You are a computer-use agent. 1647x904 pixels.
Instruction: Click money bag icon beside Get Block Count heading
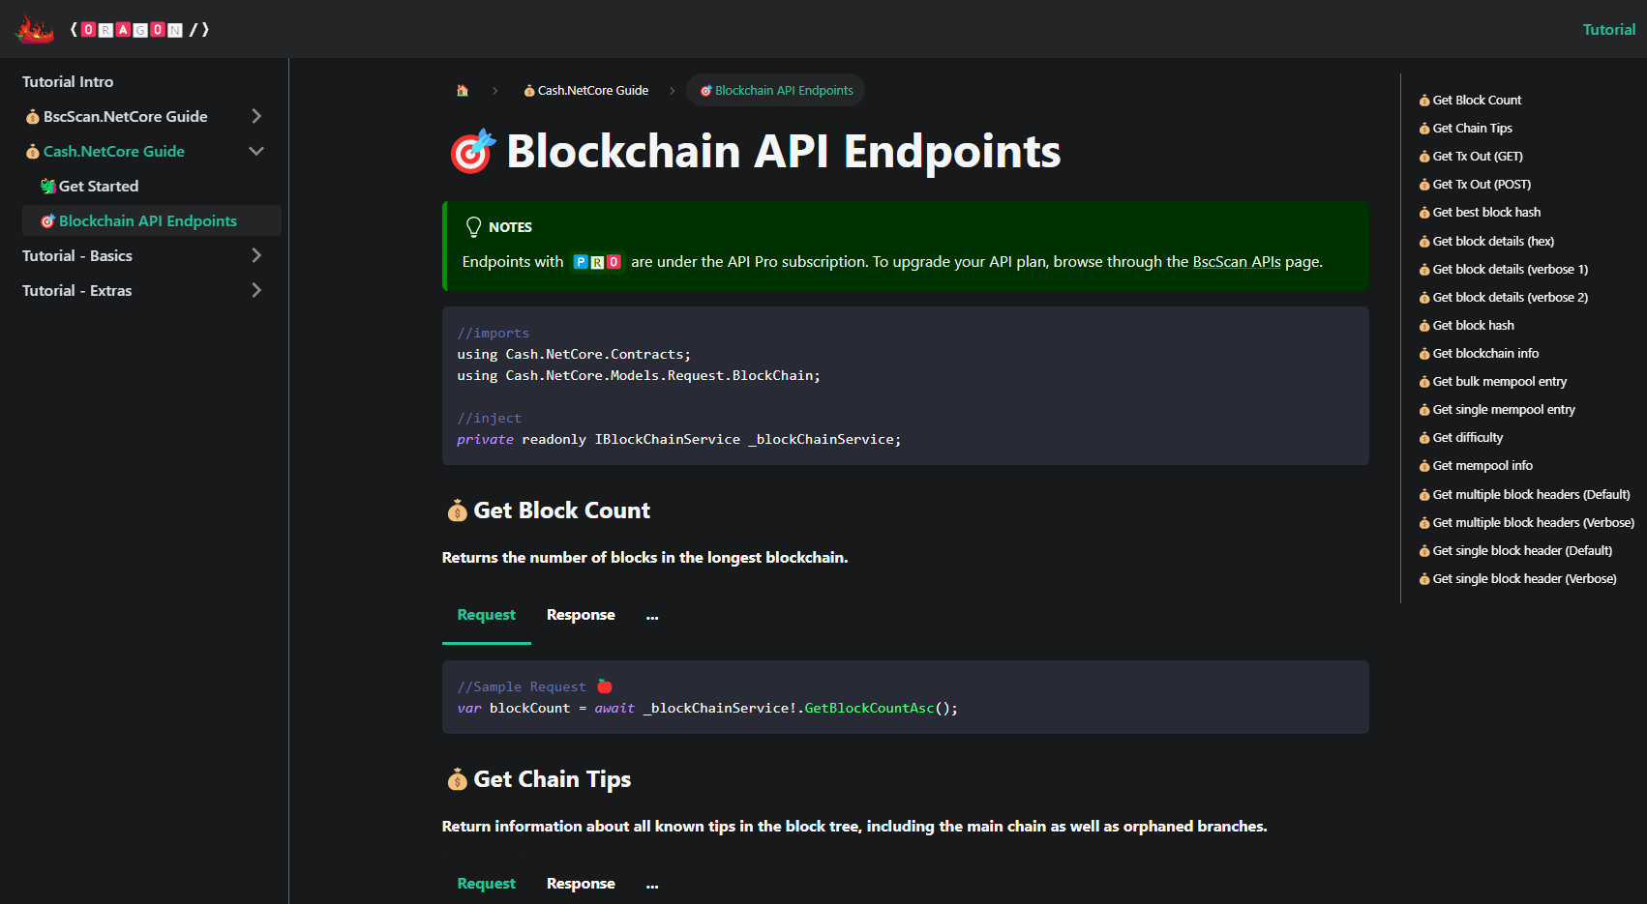coord(457,511)
